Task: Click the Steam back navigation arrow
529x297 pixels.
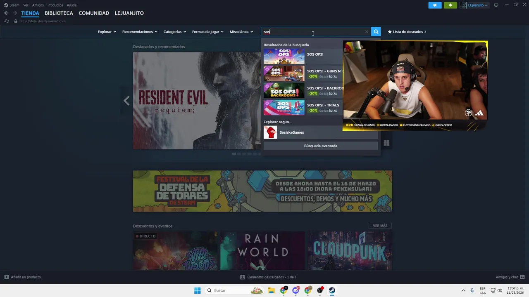Action: coord(6,13)
